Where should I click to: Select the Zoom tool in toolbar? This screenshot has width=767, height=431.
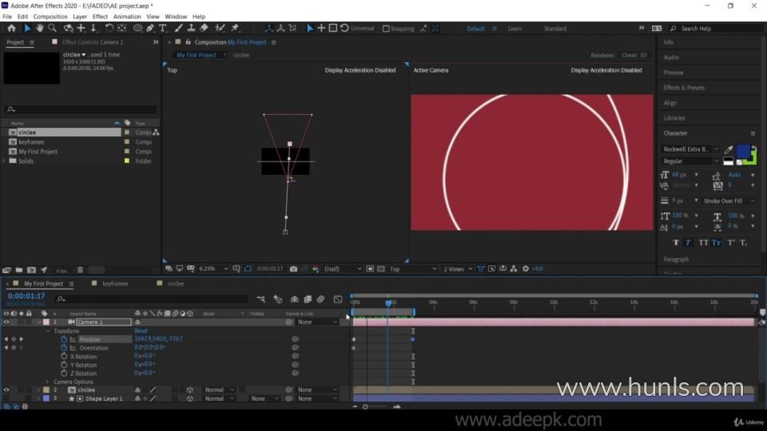point(53,28)
